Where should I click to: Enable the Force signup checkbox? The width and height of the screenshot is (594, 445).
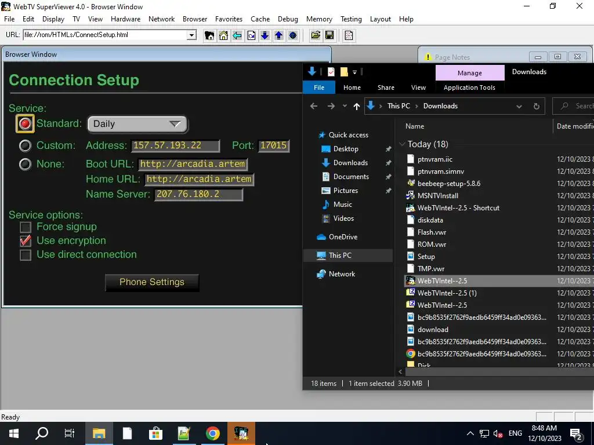(x=26, y=227)
